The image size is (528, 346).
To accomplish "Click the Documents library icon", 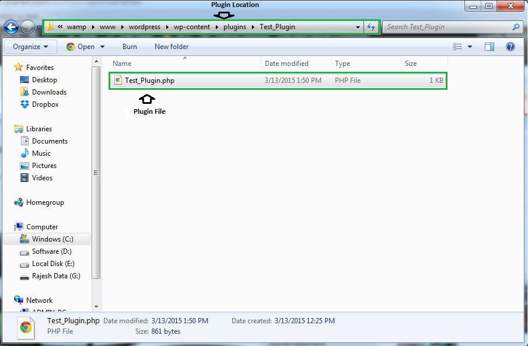I will [25, 141].
